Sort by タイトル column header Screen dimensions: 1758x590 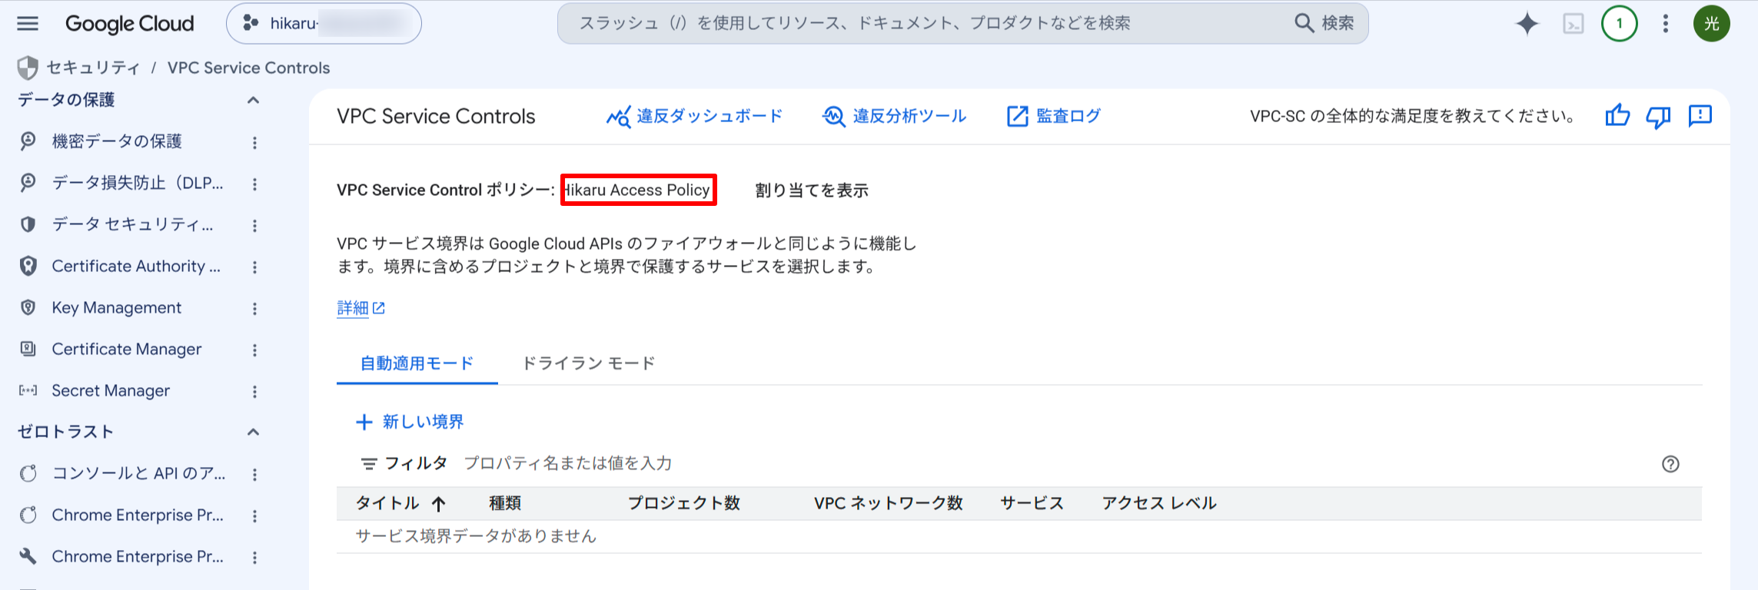pyautogui.click(x=400, y=503)
